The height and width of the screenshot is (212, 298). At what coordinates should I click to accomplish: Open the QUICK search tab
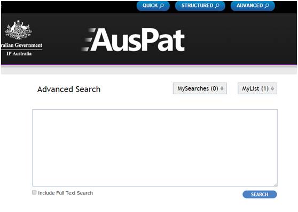tap(153, 6)
